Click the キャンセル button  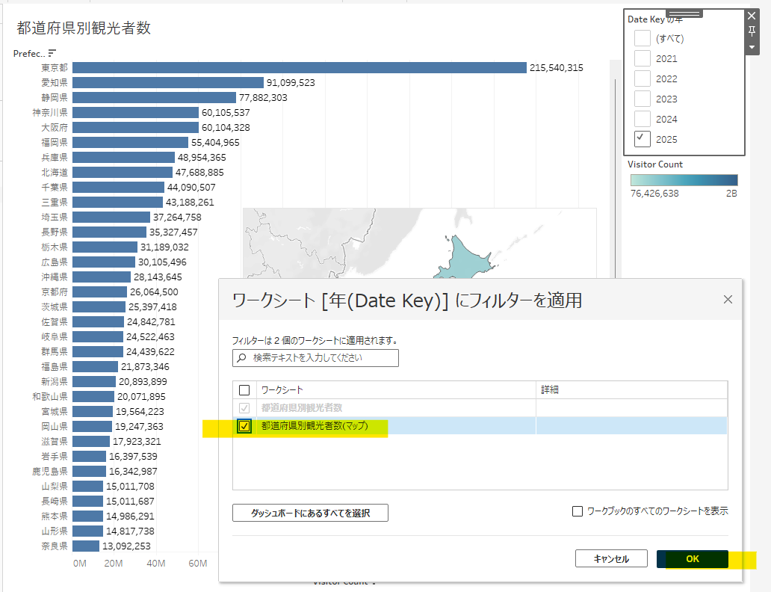pos(611,558)
